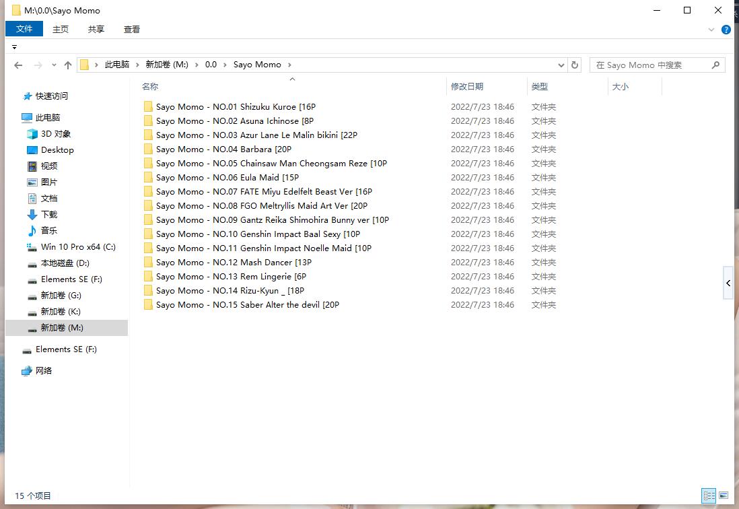Open the recent locations dropdown arrow
Screen dimensions: 739x509
54,65
